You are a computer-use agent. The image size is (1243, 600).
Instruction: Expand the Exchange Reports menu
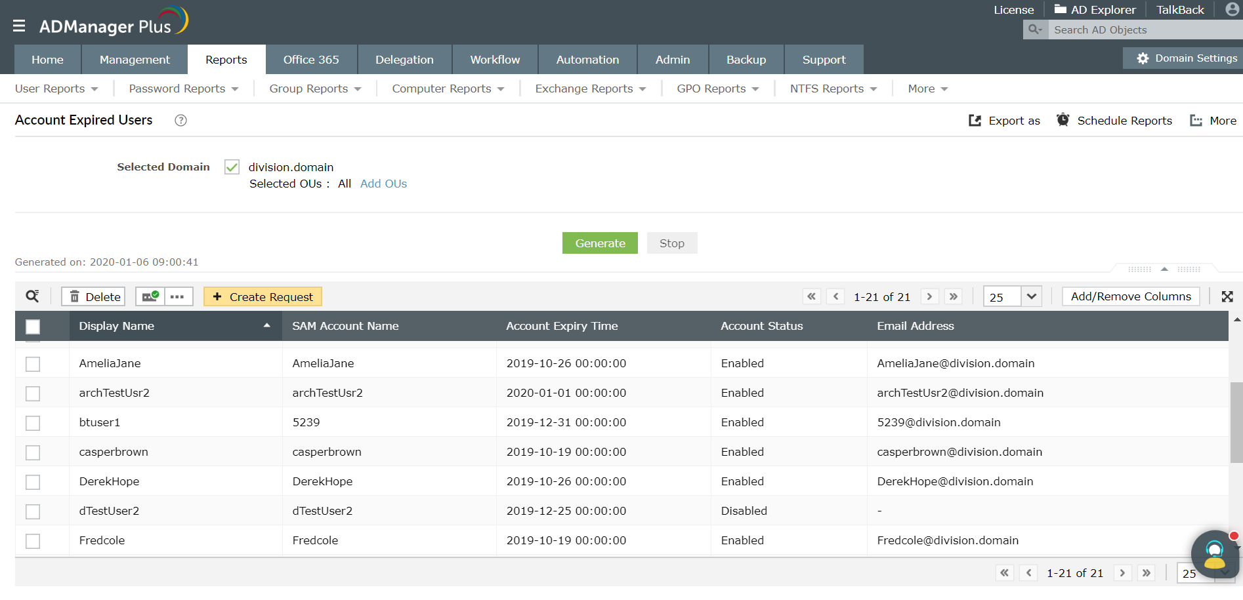pyautogui.click(x=589, y=88)
